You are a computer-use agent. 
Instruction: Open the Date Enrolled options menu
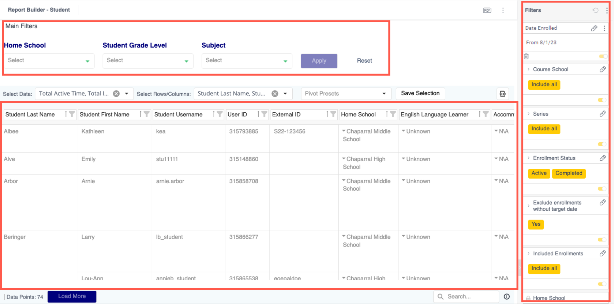(604, 28)
